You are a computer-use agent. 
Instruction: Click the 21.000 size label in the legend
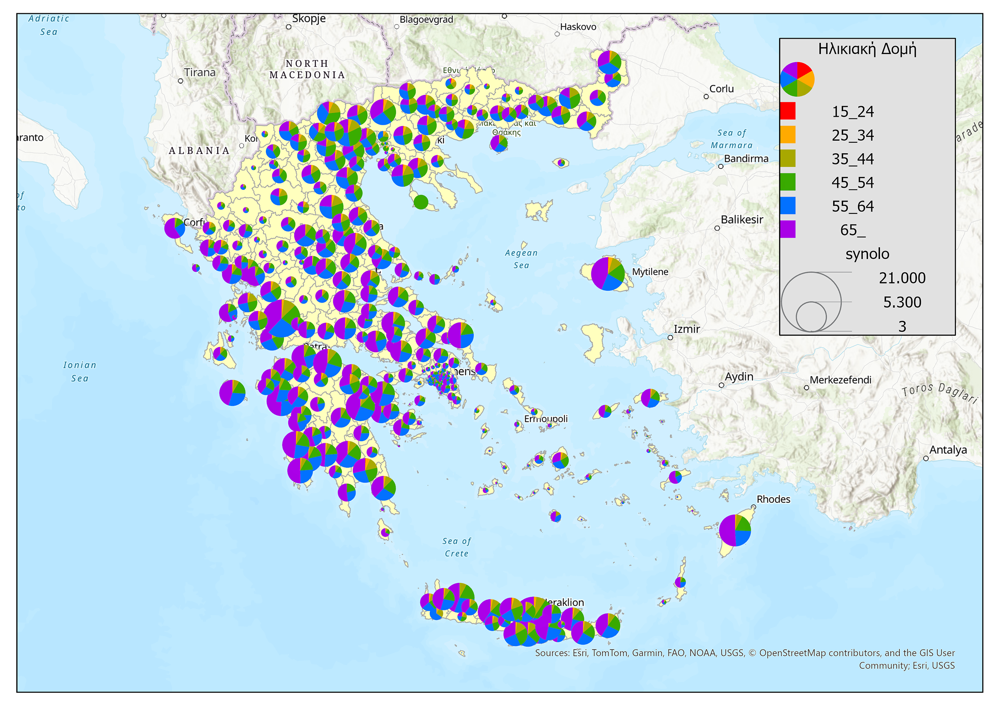(x=902, y=278)
